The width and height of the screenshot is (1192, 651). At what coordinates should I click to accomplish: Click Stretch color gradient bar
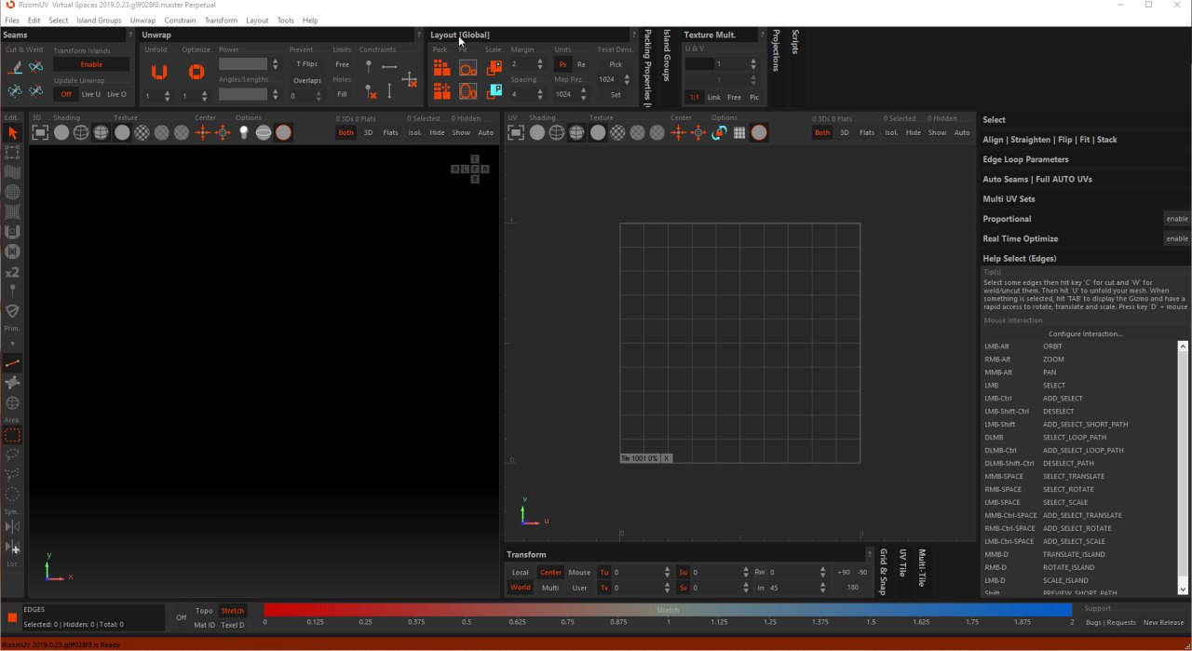[x=668, y=610]
